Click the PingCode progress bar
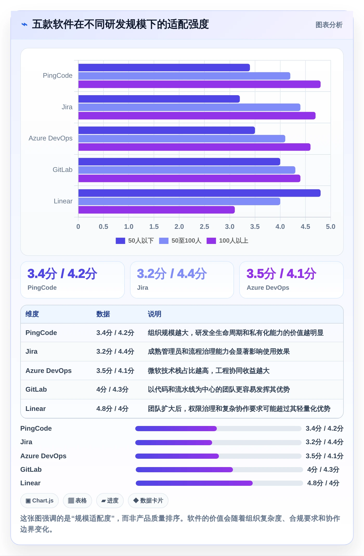 pyautogui.click(x=218, y=429)
